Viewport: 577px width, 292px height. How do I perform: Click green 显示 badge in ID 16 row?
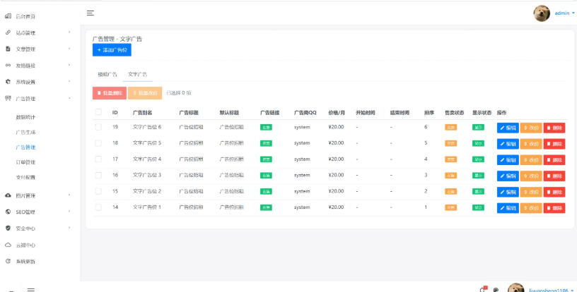tap(479, 176)
